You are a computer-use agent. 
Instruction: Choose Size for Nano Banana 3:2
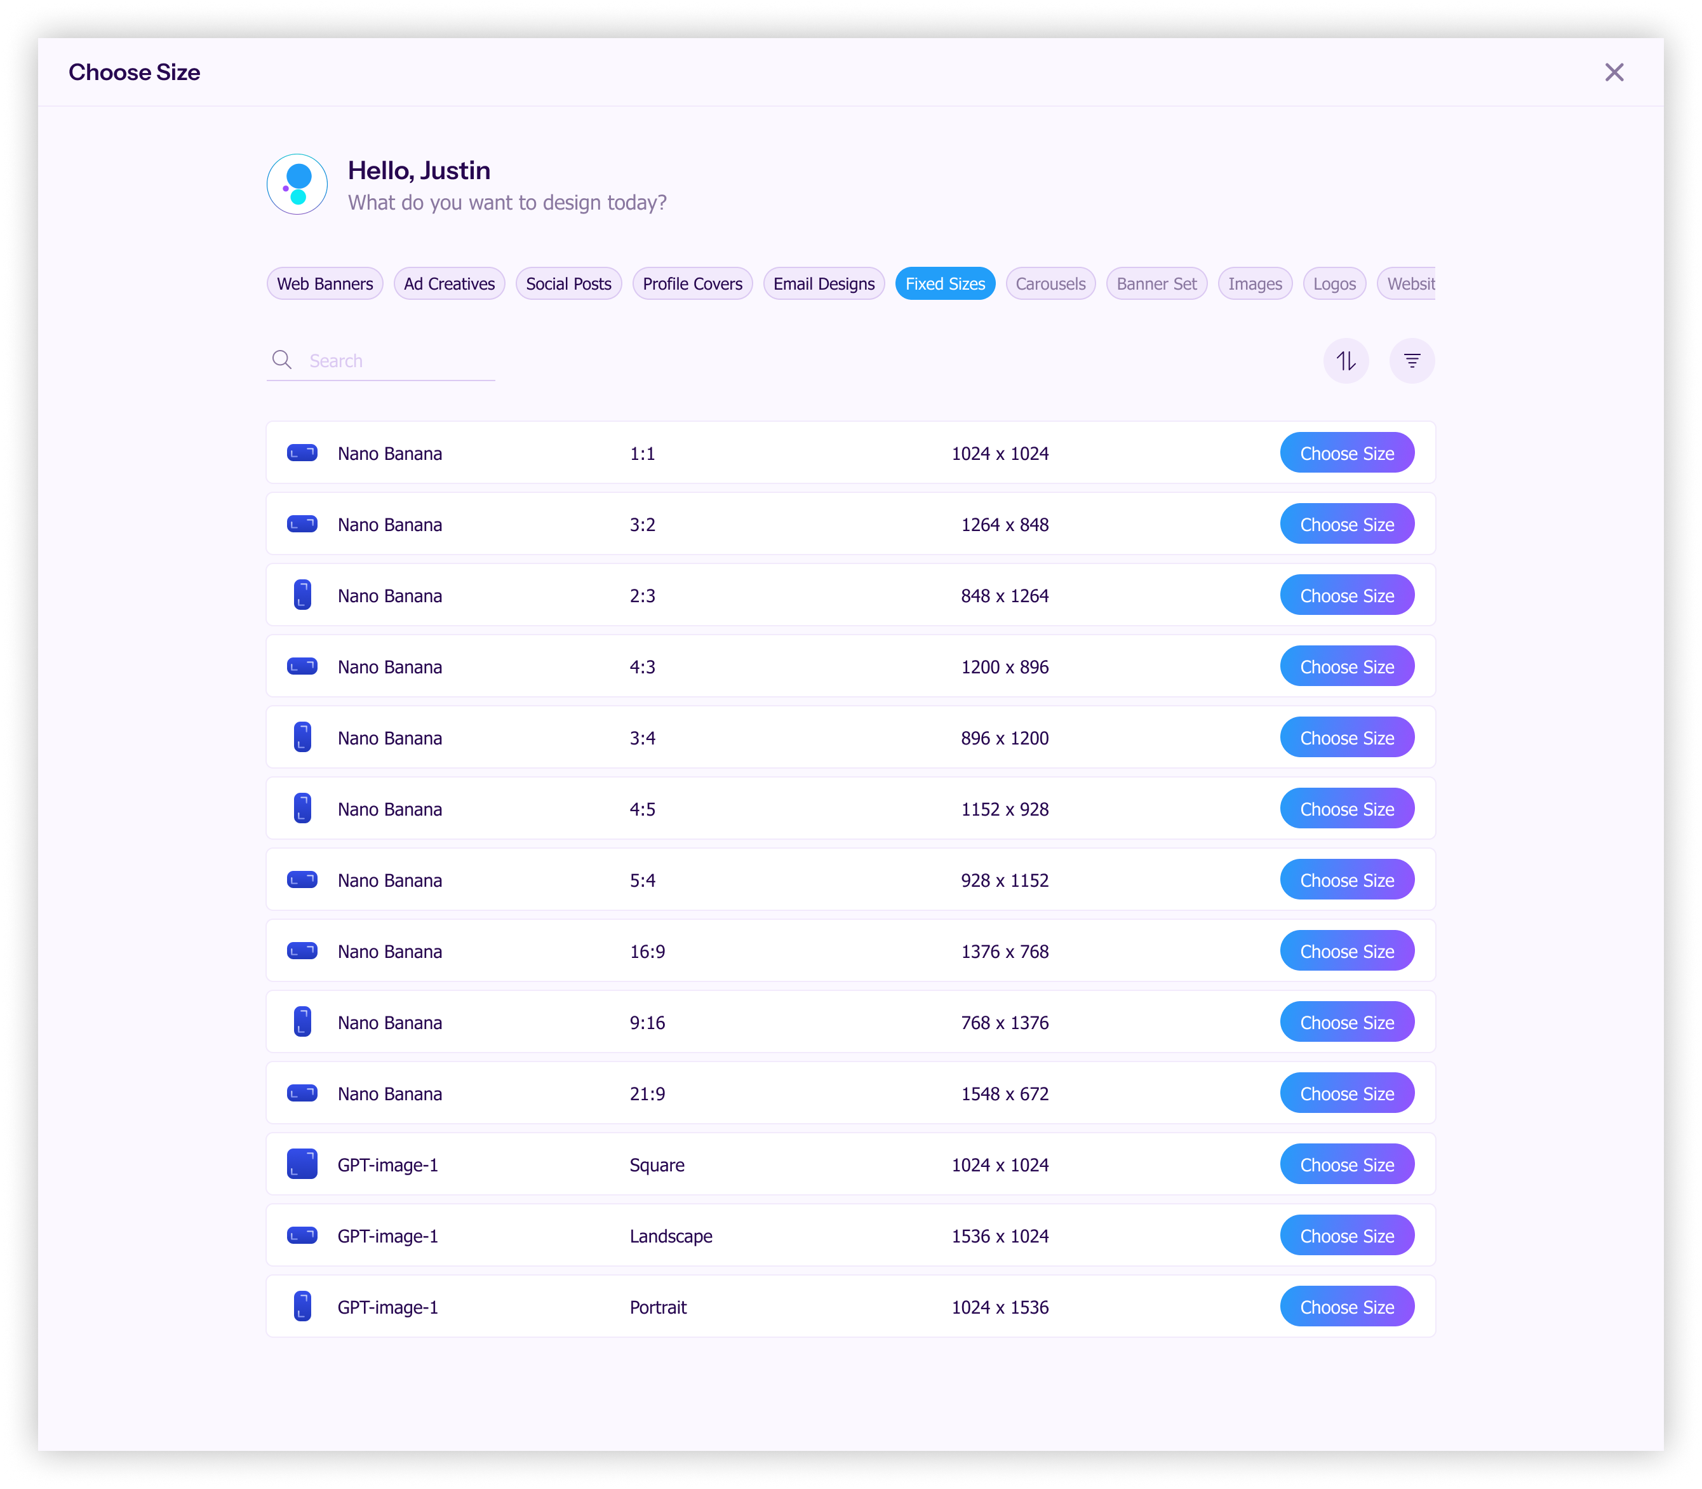(1348, 524)
